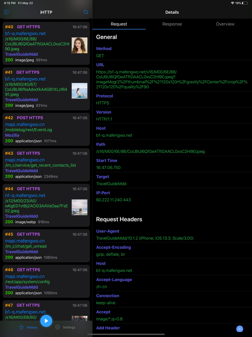Image resolution: width=252 pixels, height=337 pixels.
Task: Click the blue plus Add Header icon
Action: pos(239,329)
